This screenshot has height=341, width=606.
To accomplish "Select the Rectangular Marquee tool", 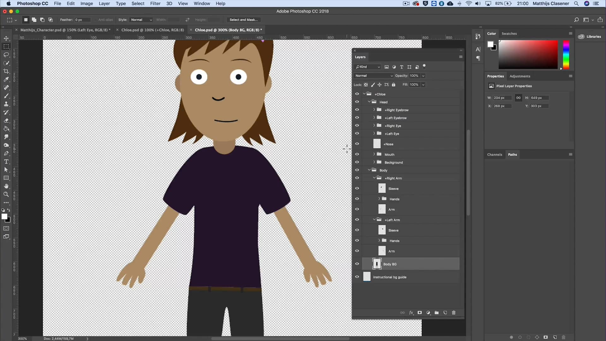I will (x=6, y=46).
